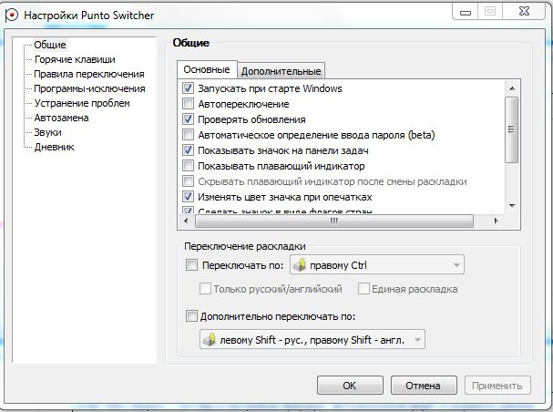Select "Звуки" in the tree
The height and width of the screenshot is (412, 553).
[x=47, y=132]
